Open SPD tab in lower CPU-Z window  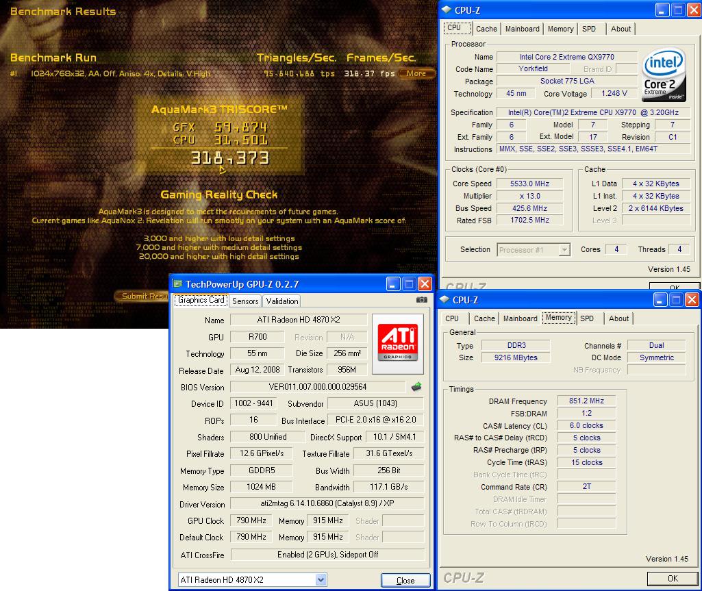pos(586,318)
